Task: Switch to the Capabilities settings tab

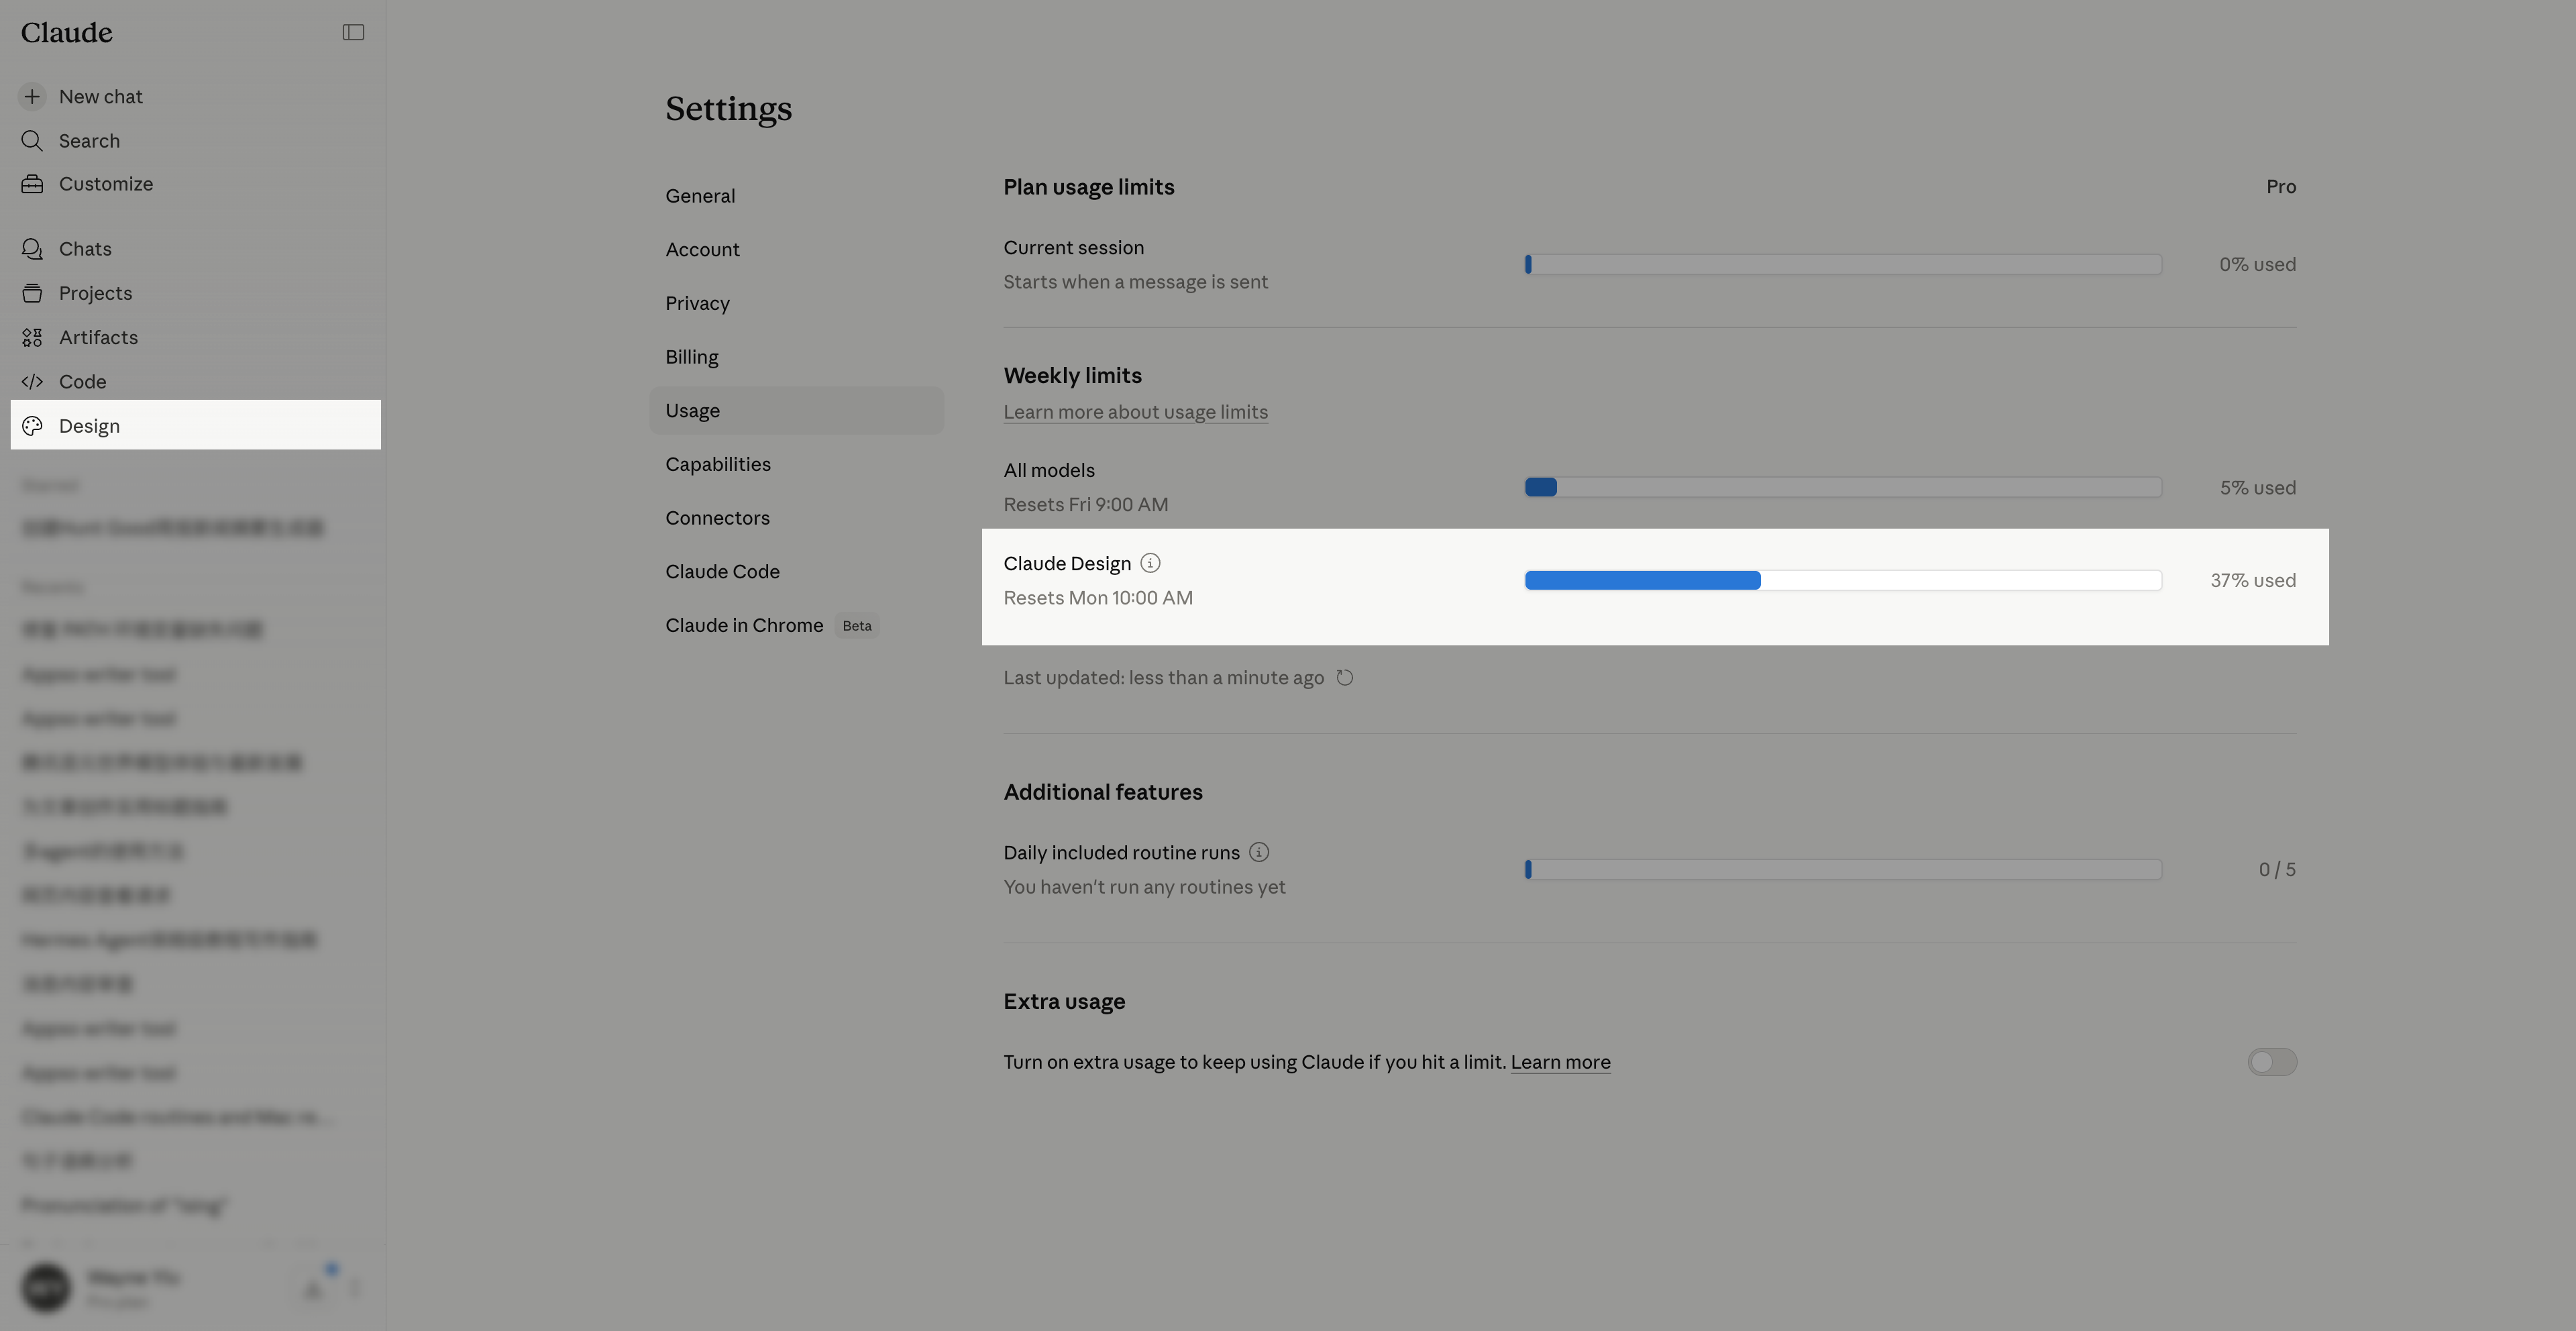Action: (718, 464)
